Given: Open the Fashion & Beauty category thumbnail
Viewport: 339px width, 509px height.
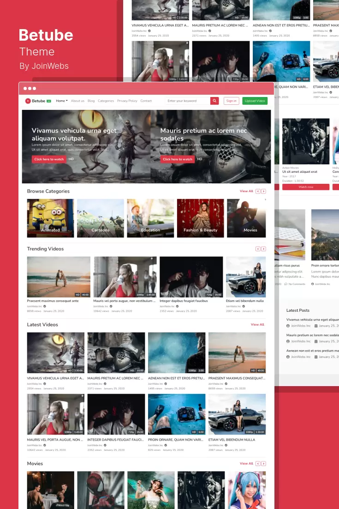Looking at the screenshot, I should click(x=200, y=218).
